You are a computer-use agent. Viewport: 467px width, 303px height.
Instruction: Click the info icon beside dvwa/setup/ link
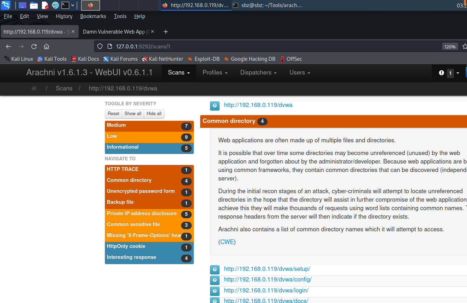pos(215,269)
